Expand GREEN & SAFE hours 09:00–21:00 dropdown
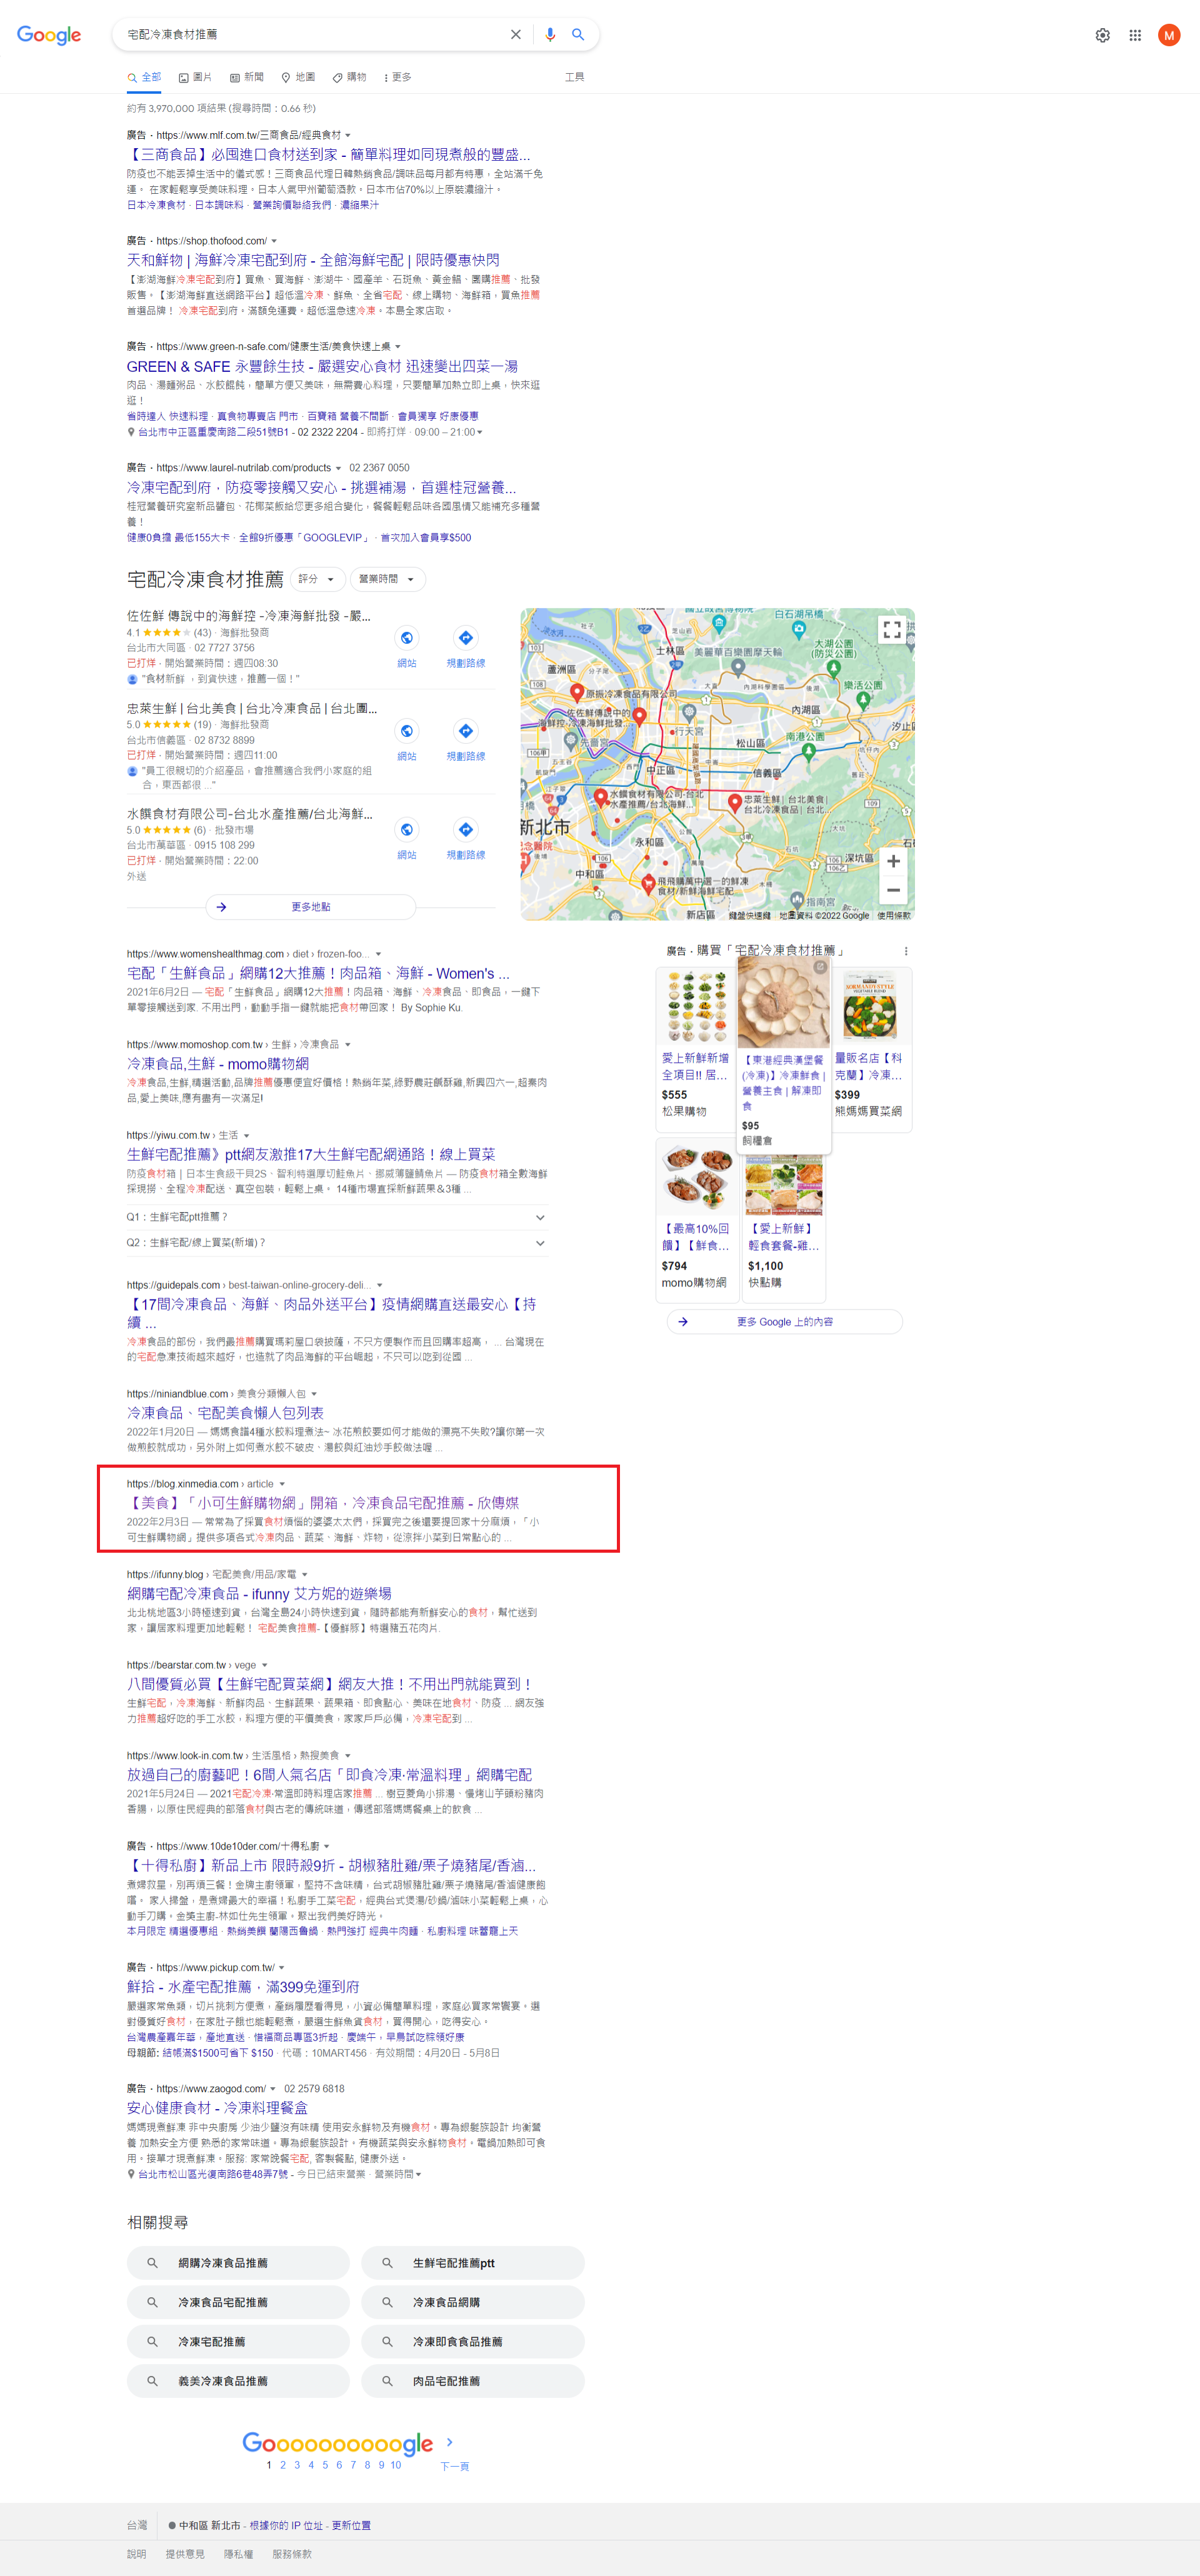This screenshot has width=1200, height=2576. (x=480, y=432)
